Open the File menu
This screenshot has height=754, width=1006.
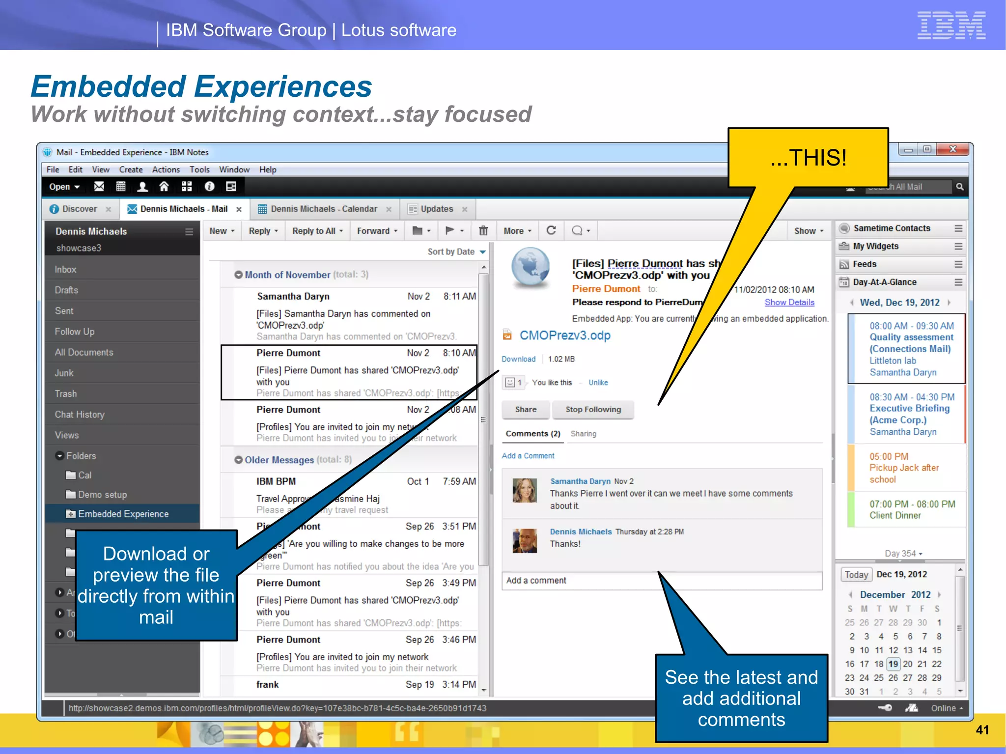(53, 169)
